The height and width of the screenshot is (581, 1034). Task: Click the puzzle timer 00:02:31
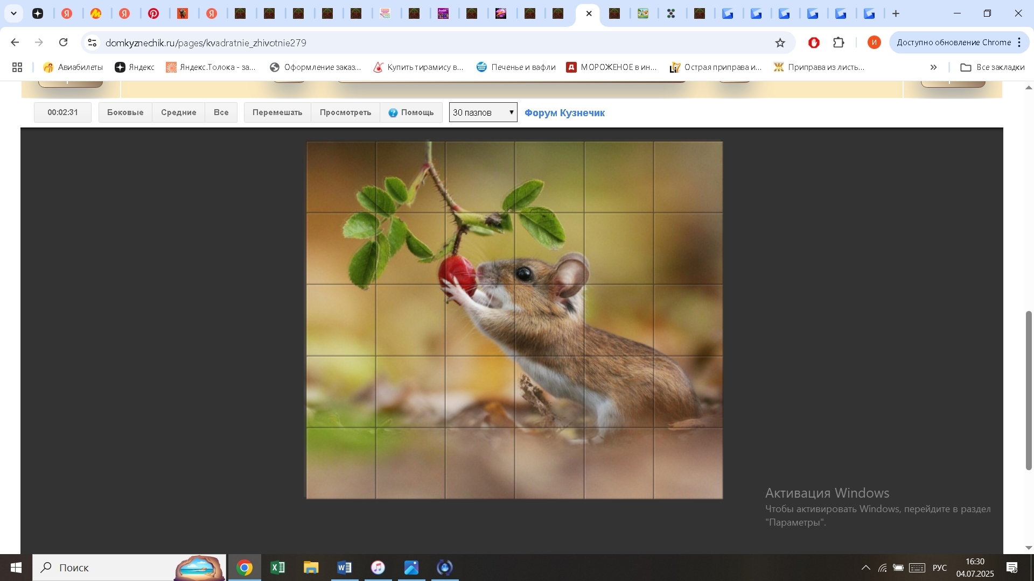click(62, 112)
